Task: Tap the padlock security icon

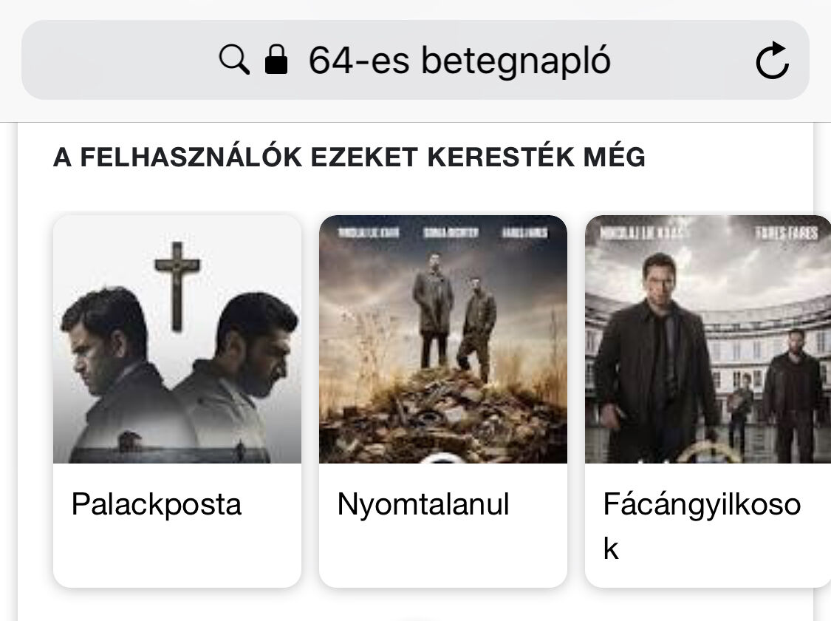Action: click(276, 60)
